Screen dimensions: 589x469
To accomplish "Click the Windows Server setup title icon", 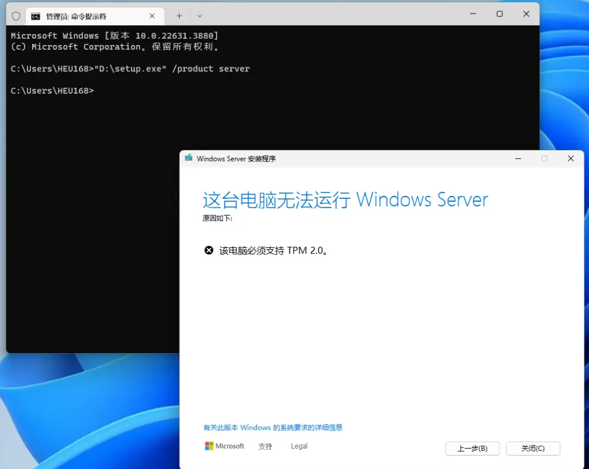I will (x=188, y=158).
